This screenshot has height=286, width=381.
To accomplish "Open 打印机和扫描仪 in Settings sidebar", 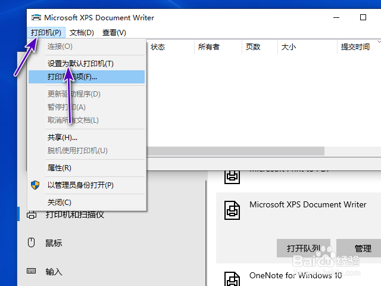I will click(75, 214).
